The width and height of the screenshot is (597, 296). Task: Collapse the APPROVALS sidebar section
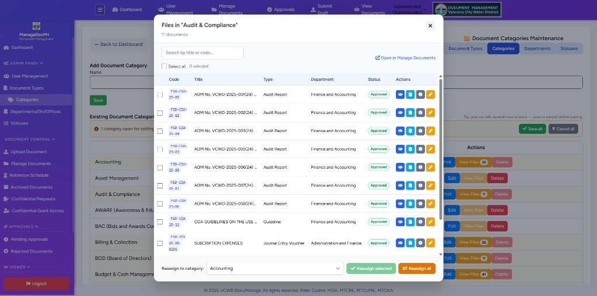click(21, 226)
